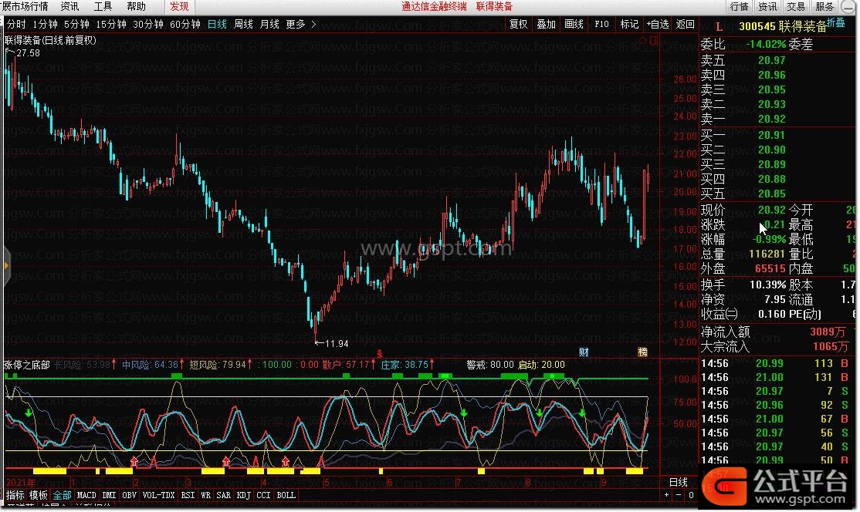Image resolution: width=860 pixels, height=512 pixels.
Task: Click the 卖一 price 20.92
Action: [772, 118]
